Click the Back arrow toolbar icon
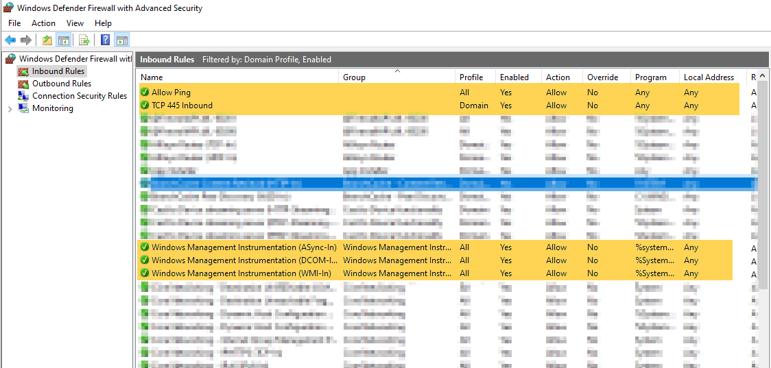 (10, 40)
